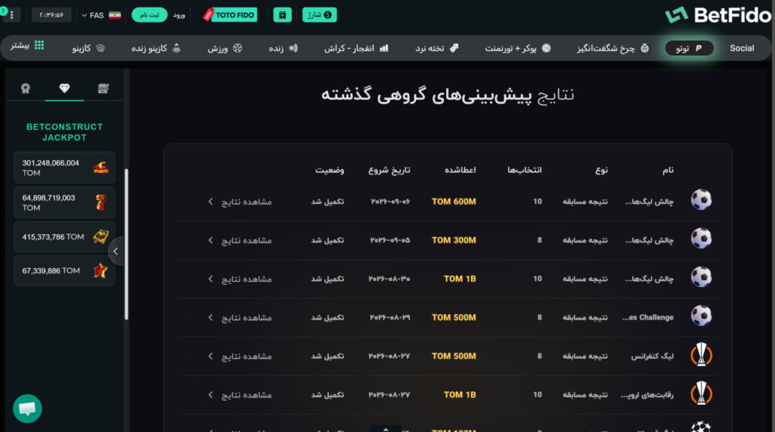Click the نام name column header
775x432 pixels.
click(667, 170)
